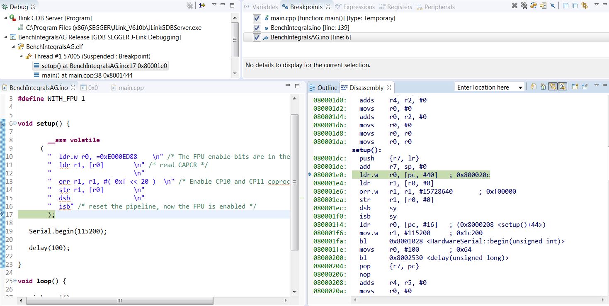Toggle Instruction Stepping Mode in Debug view
The height and width of the screenshot is (306, 609).
click(202, 5)
